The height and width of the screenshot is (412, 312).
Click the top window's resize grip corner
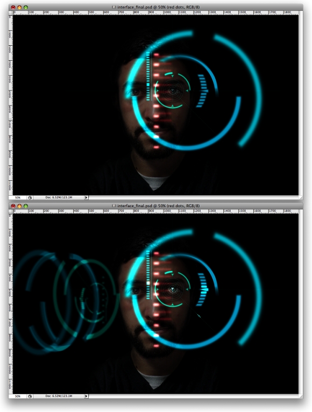301,197
